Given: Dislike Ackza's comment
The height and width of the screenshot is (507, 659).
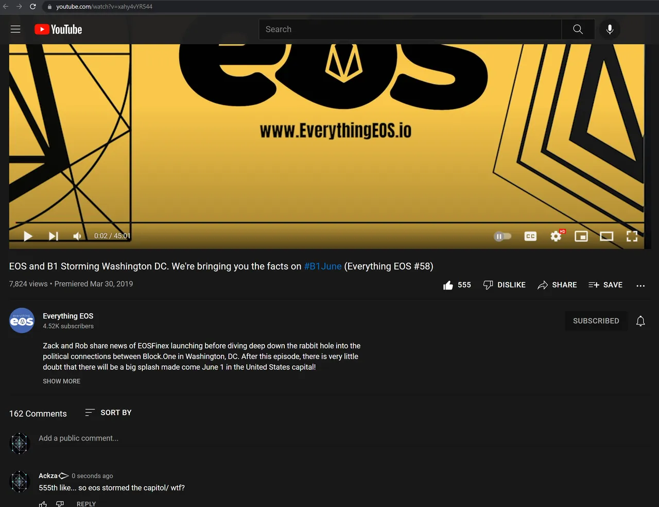Looking at the screenshot, I should pyautogui.click(x=60, y=504).
